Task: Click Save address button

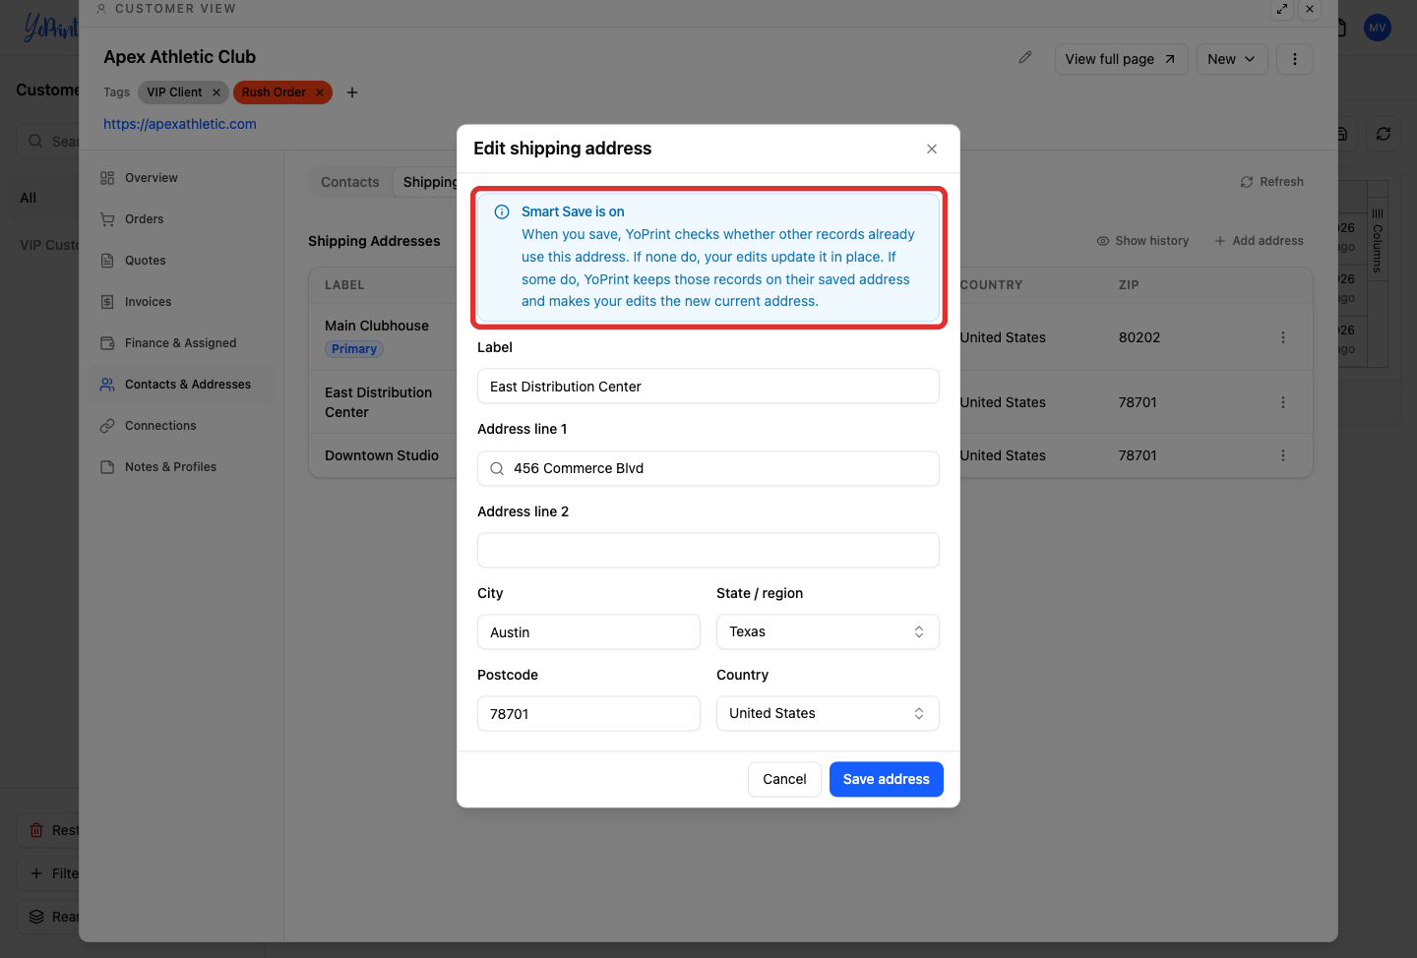Action: (x=887, y=780)
